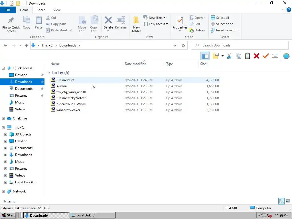Switch to the View ribbon tab
The image size is (292, 219).
point(57,10)
